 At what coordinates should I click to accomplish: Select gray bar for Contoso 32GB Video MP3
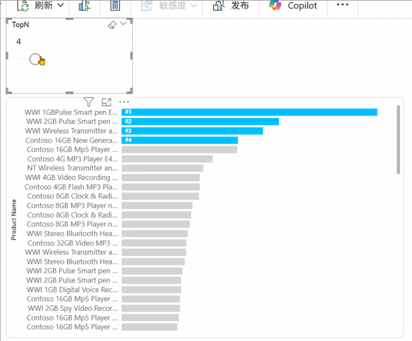click(x=154, y=243)
